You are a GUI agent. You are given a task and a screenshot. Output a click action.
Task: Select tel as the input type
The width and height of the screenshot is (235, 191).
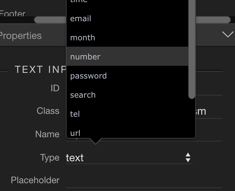[x=127, y=114]
